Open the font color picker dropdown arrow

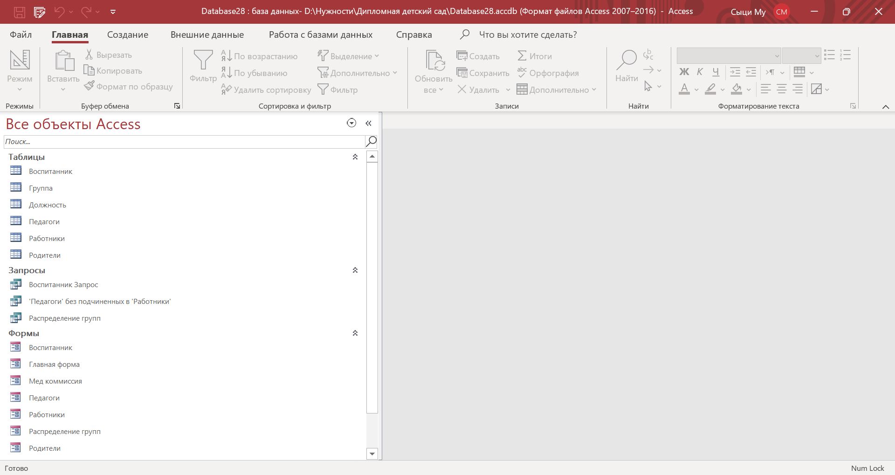pyautogui.click(x=696, y=89)
